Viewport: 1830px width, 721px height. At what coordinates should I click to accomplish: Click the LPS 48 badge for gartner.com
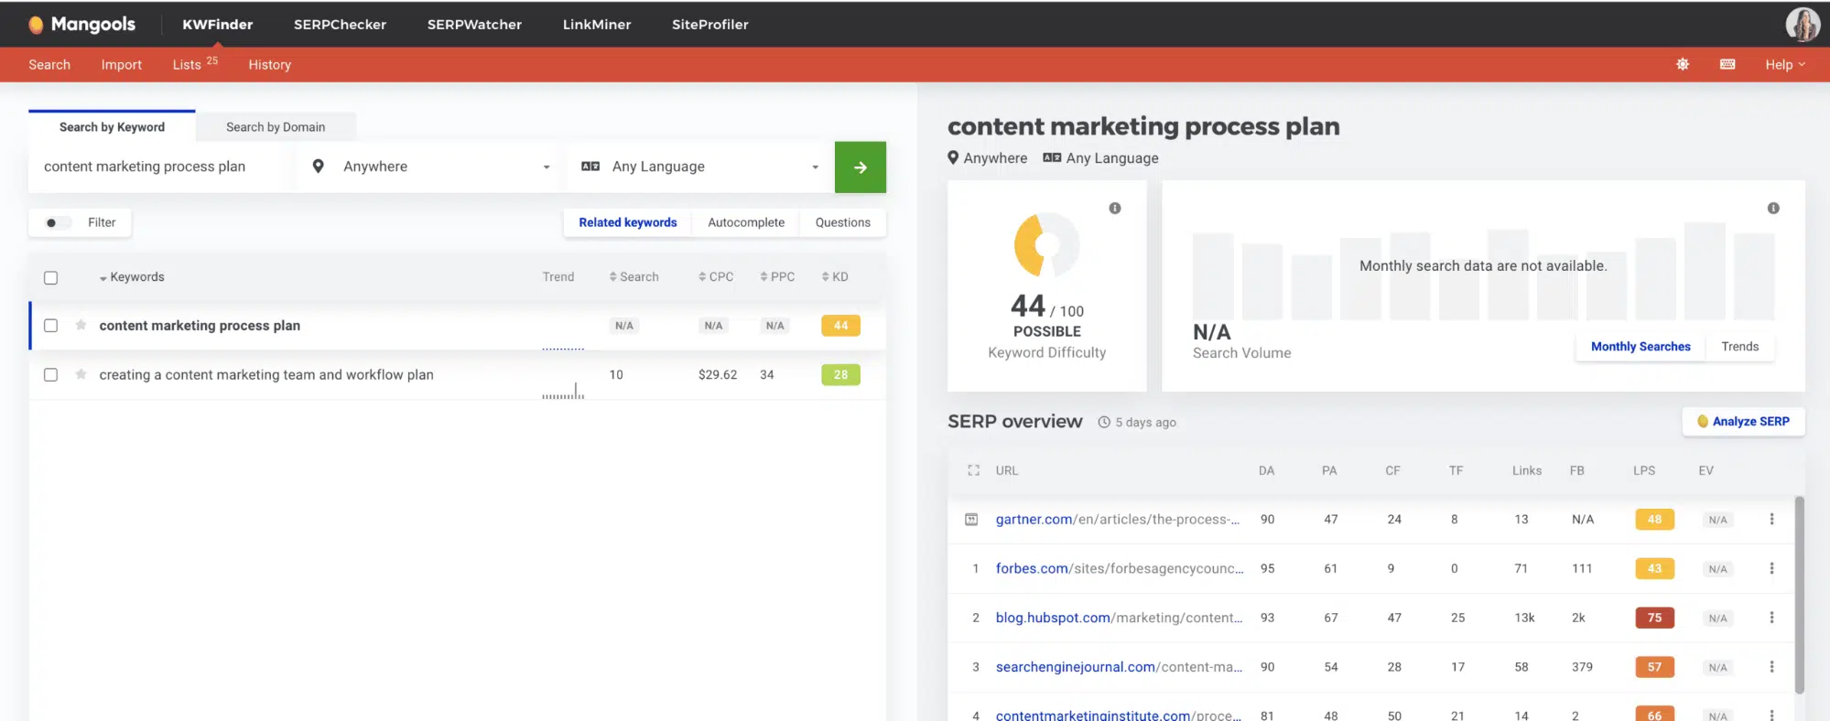tap(1655, 520)
